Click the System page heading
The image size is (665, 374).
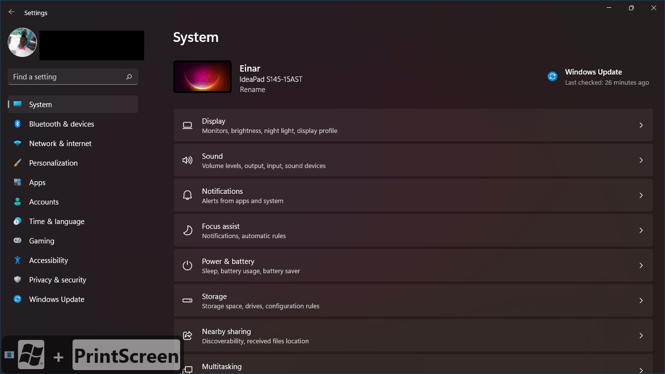[196, 37]
